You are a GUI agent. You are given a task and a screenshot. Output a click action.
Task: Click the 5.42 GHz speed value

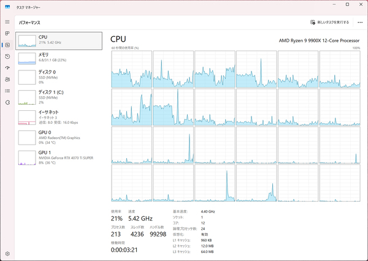(x=140, y=219)
